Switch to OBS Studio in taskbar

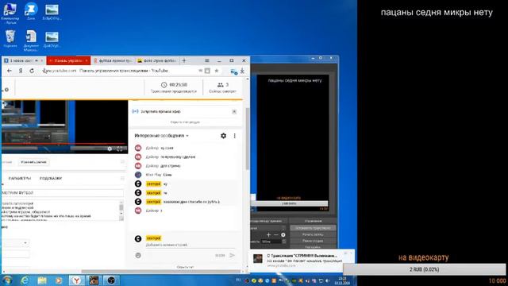coord(111,280)
